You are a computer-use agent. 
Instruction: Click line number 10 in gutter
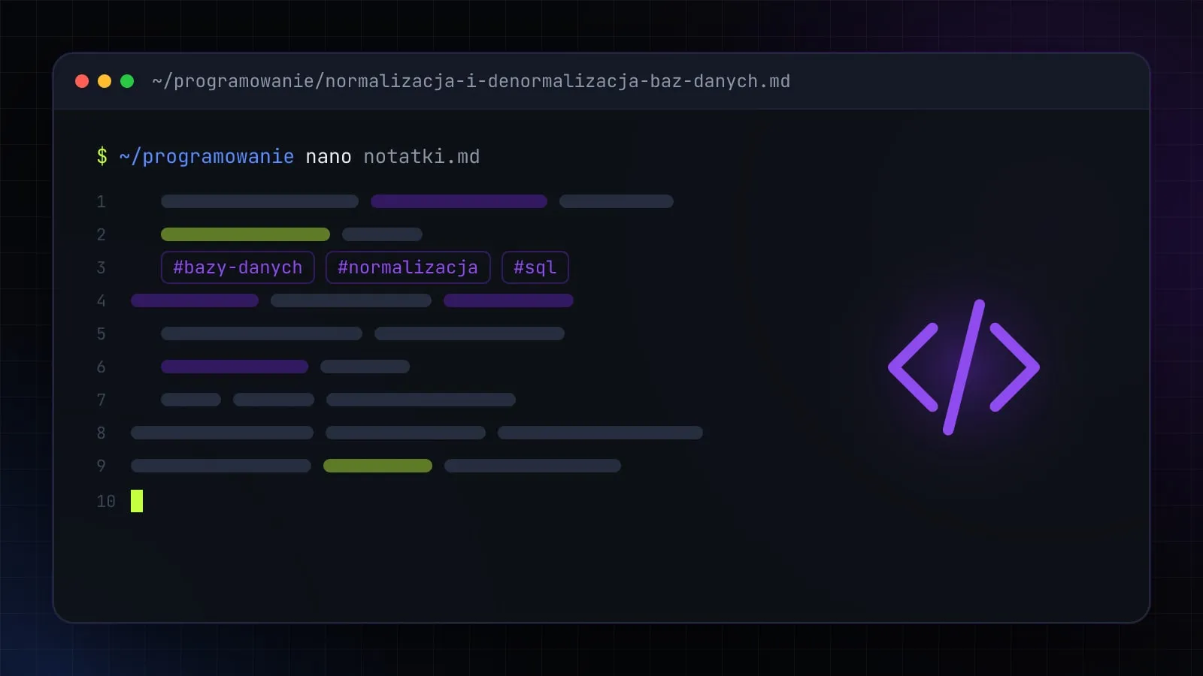tap(106, 501)
